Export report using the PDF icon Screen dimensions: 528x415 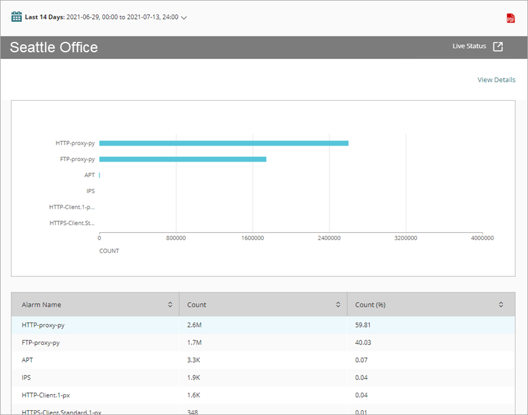(510, 18)
